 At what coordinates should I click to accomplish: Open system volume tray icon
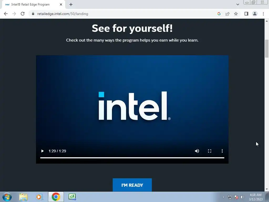coord(242,197)
